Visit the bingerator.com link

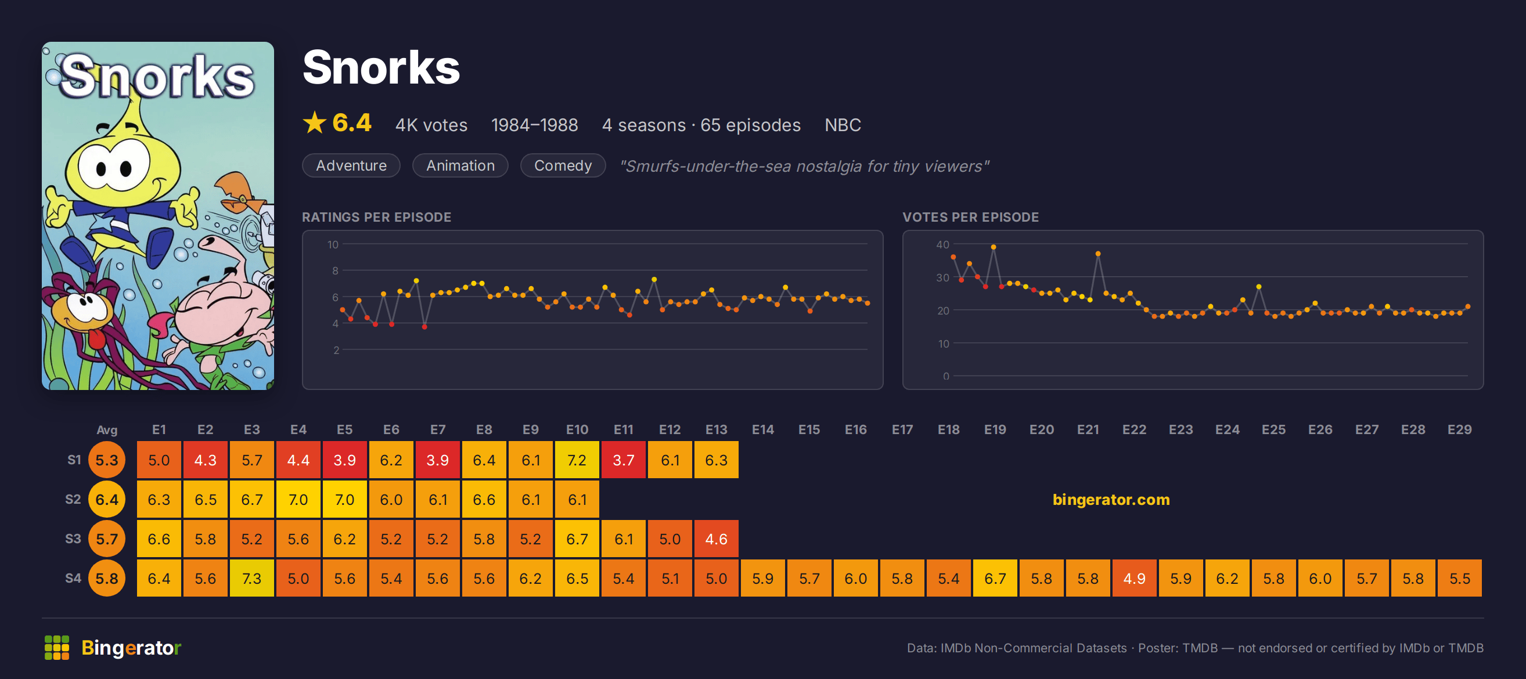pos(1111,500)
